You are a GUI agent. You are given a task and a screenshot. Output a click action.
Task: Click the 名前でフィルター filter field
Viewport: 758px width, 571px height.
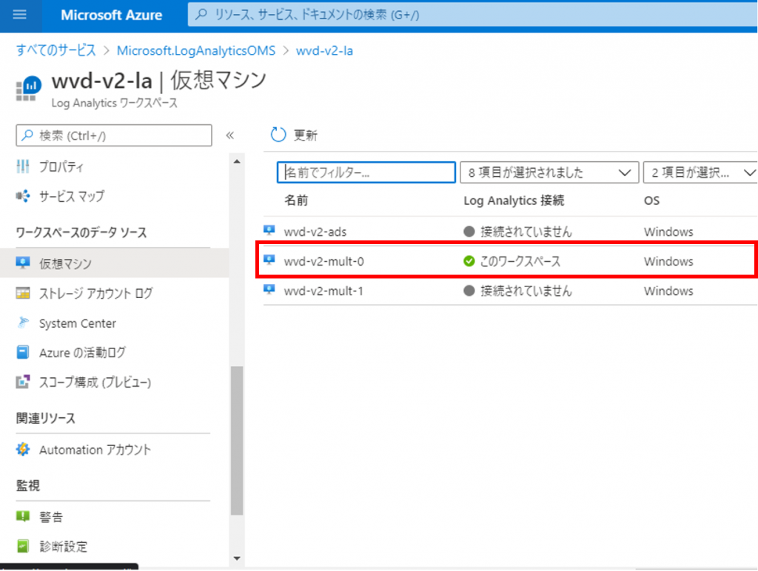point(366,172)
